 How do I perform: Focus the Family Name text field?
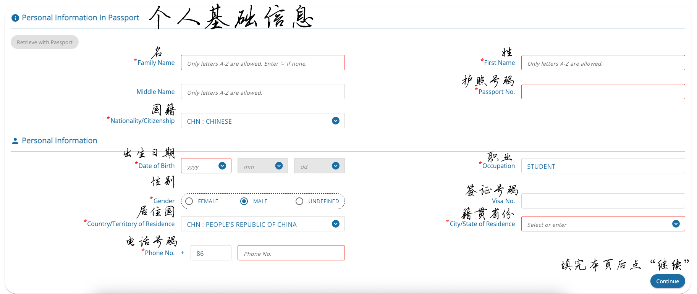point(263,63)
